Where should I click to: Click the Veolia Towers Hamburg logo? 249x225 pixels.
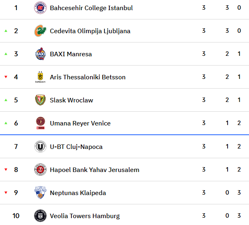(40, 216)
